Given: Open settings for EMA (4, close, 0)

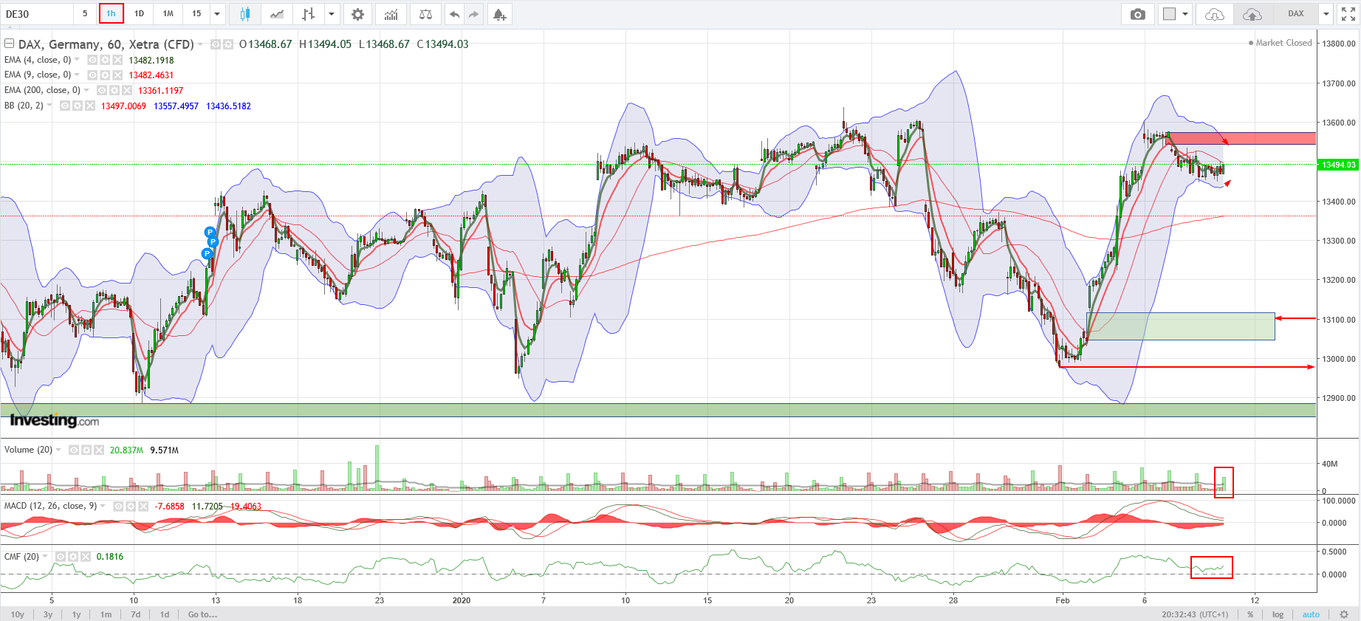Looking at the screenshot, I should [x=105, y=60].
